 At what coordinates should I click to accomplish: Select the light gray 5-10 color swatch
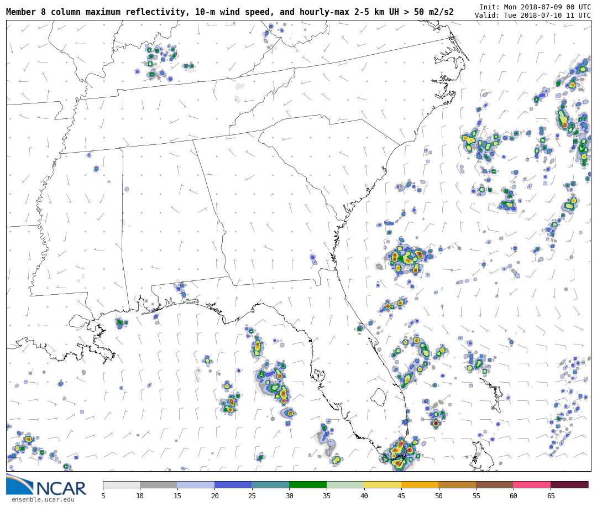pos(122,484)
